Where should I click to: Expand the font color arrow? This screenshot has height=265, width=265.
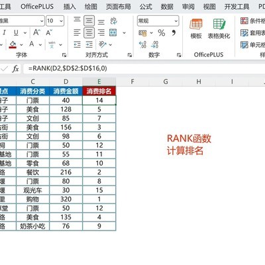40,45
